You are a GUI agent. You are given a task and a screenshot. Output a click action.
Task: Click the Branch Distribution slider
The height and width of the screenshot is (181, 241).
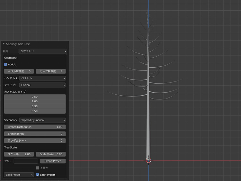35,127
